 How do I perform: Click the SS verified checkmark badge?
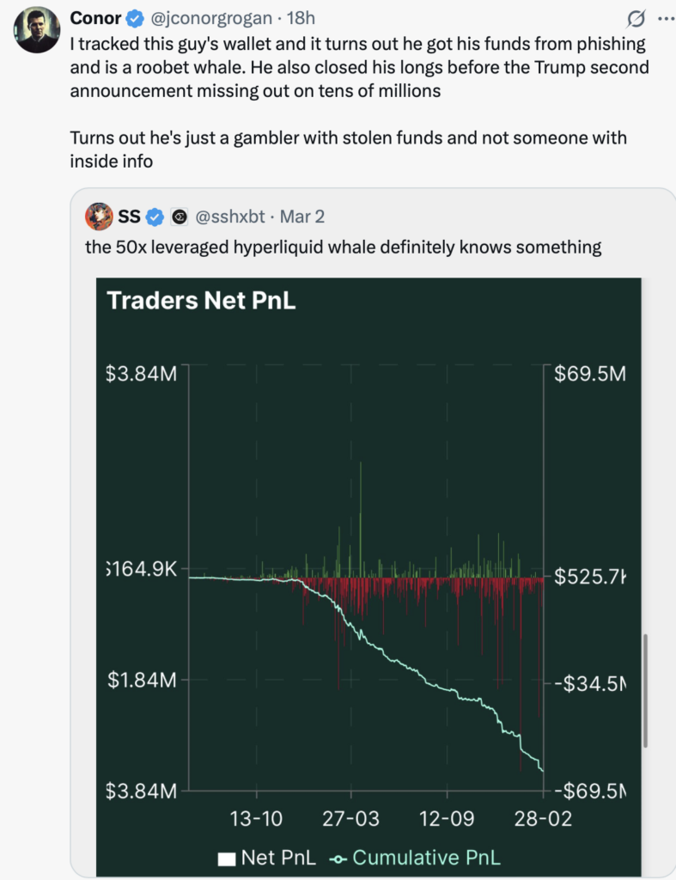coord(155,217)
